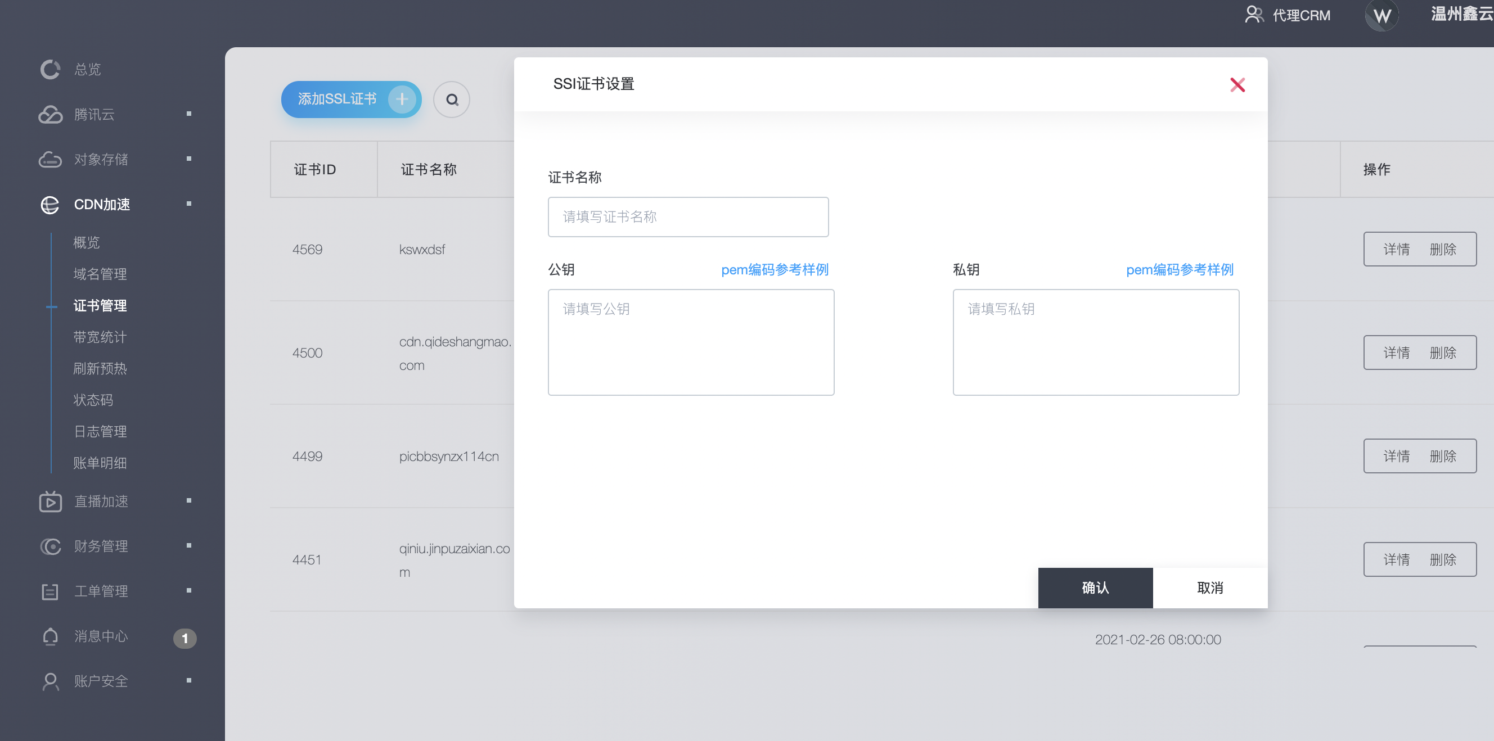Image resolution: width=1494 pixels, height=741 pixels.
Task: Click cdn.qideshangmao.com certificate name
Action: click(454, 354)
